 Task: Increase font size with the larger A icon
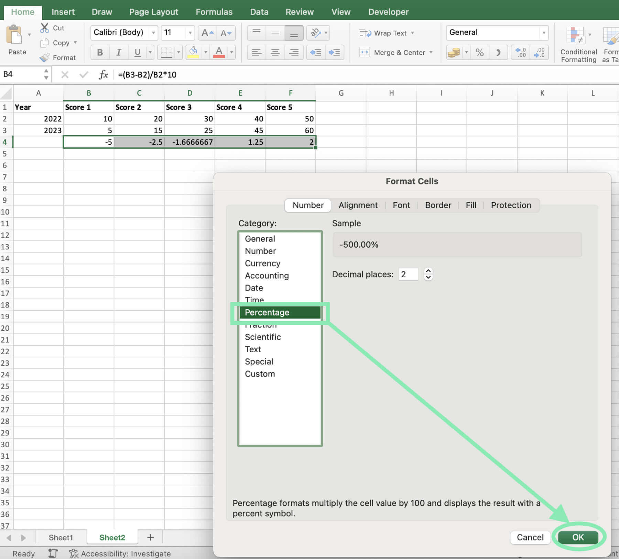coord(207,33)
